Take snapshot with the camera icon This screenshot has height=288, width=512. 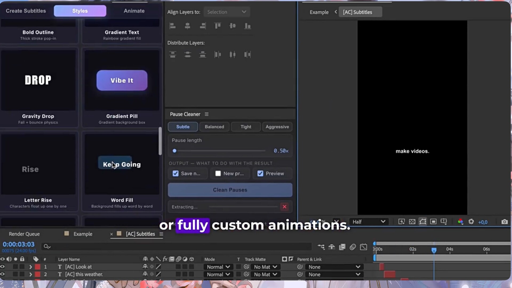(x=504, y=222)
